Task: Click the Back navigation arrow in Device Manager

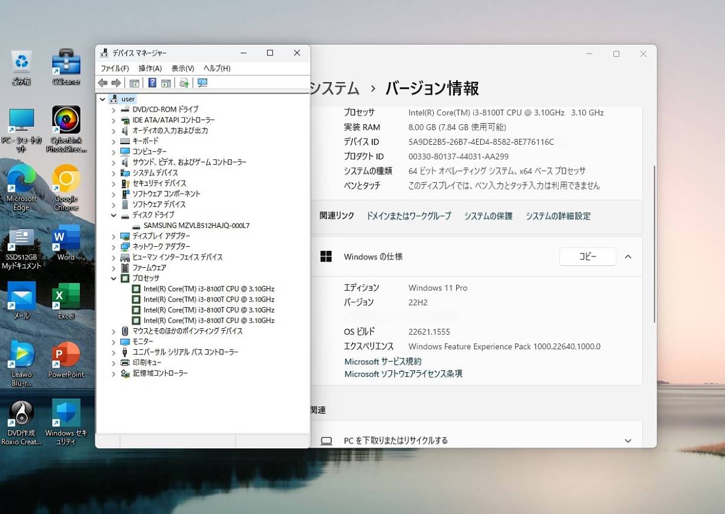Action: coord(103,83)
